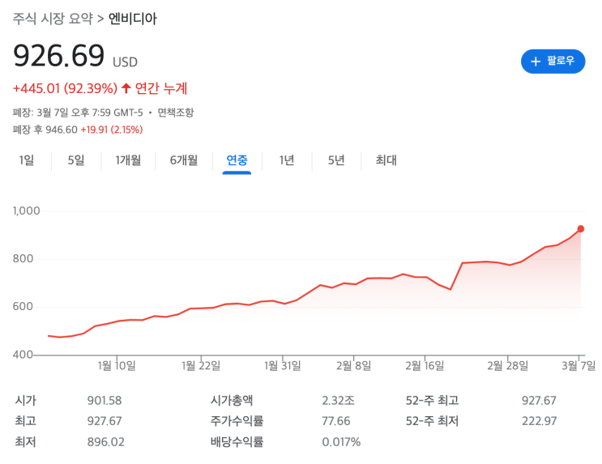Image resolution: width=602 pixels, height=464 pixels.
Task: Click the 주가수익률 P/E ratio label
Action: 237,421
